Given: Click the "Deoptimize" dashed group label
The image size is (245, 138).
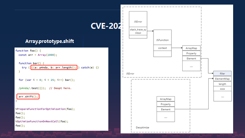Looking at the screenshot, I should pyautogui.click(x=142, y=128).
